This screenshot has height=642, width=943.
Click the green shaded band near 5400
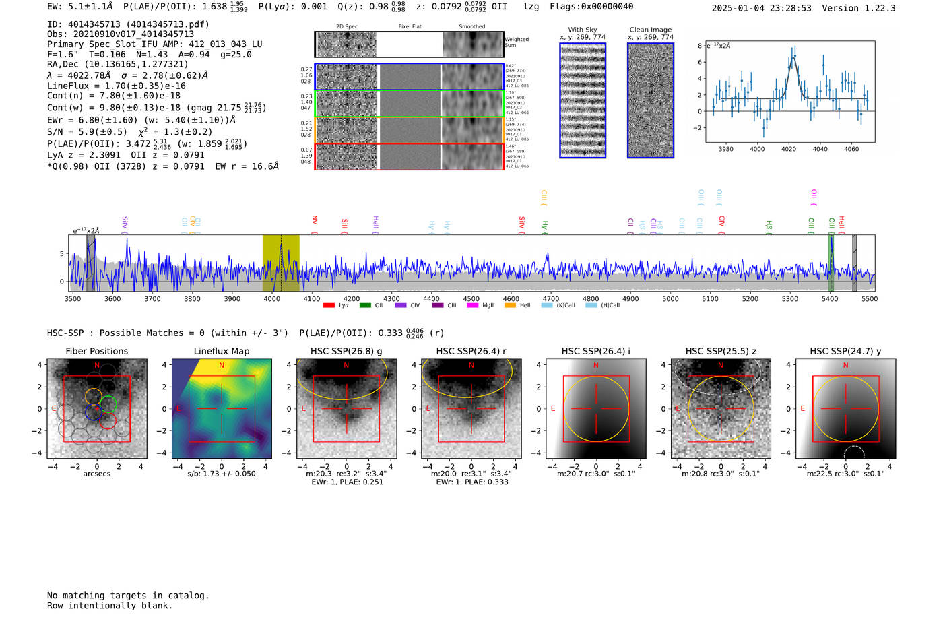pyautogui.click(x=831, y=263)
